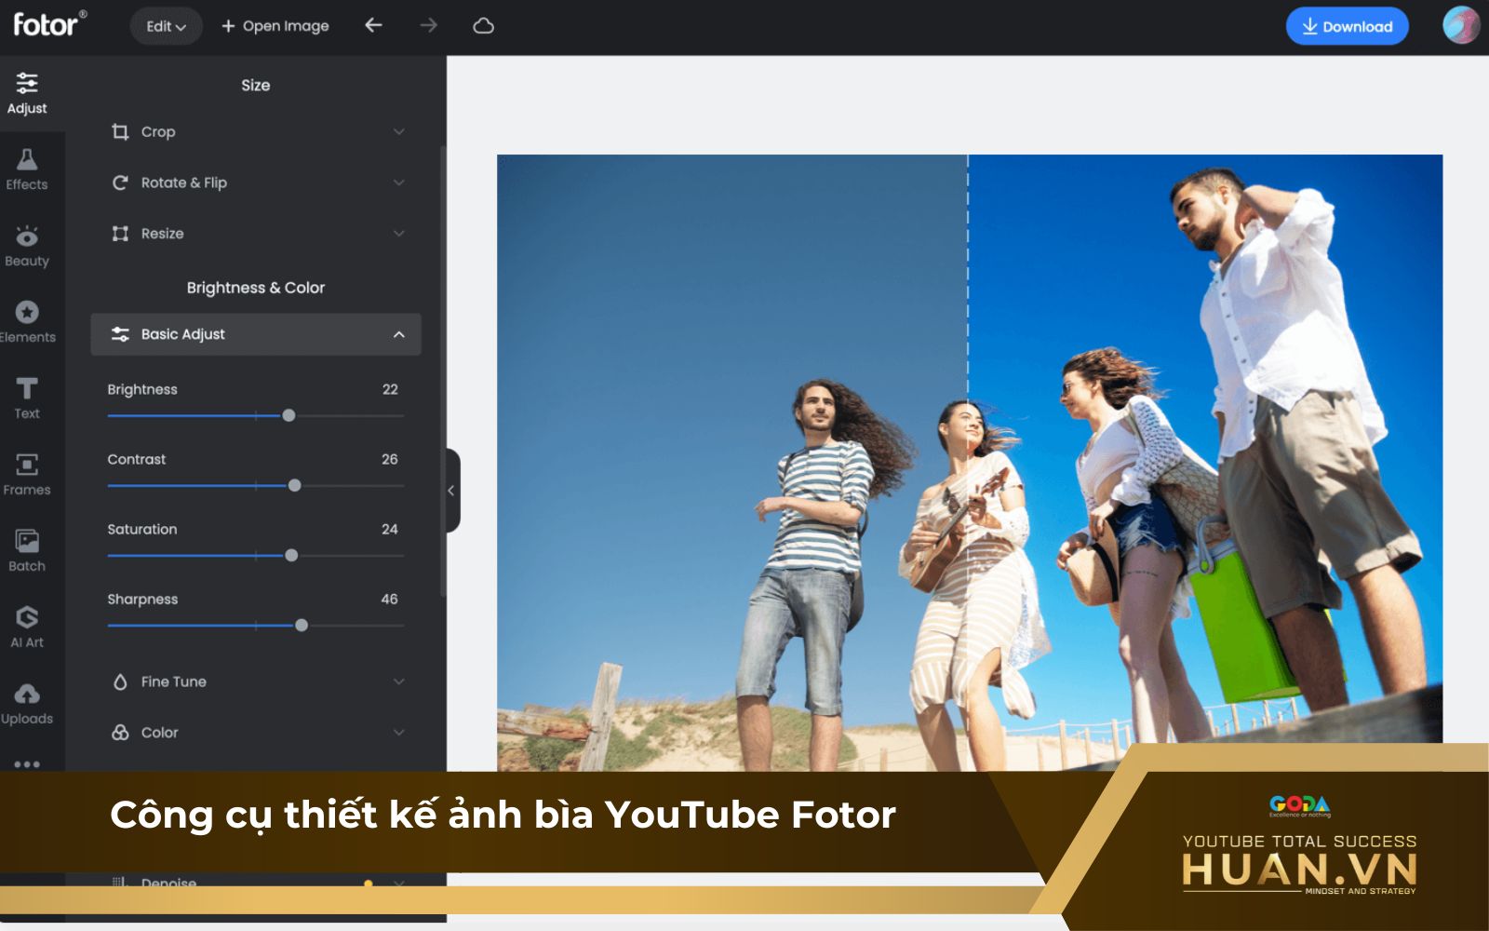Click the Brightness value 22
The height and width of the screenshot is (931, 1489).
390,389
